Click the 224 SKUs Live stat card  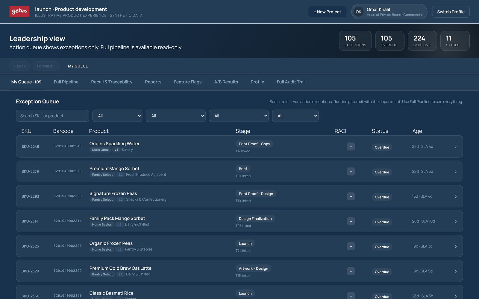[x=422, y=41]
